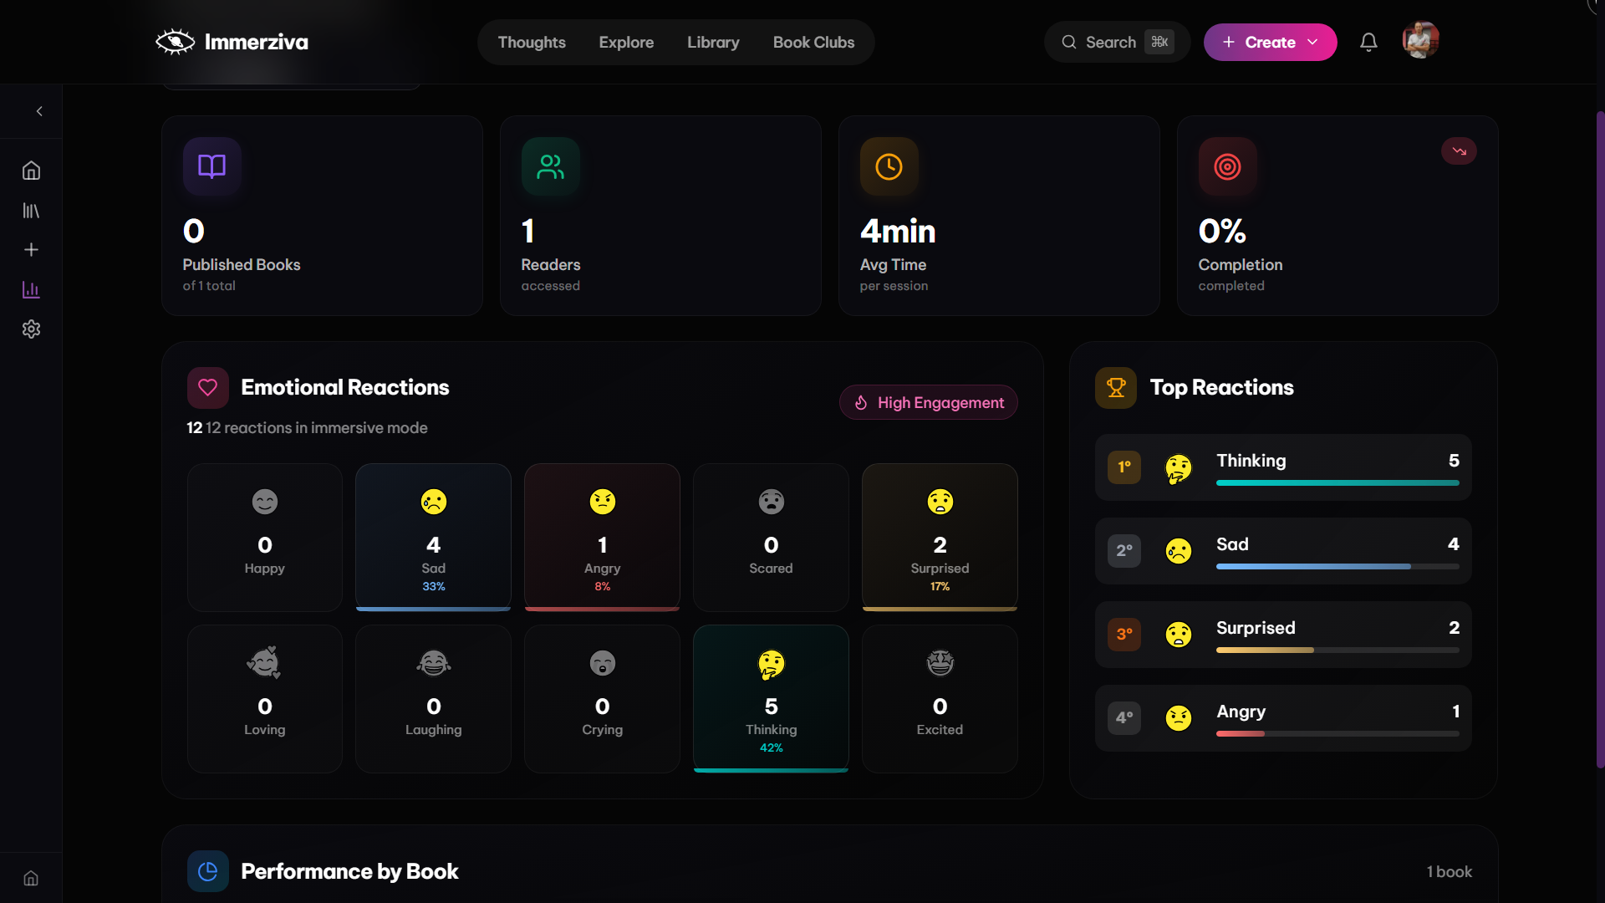Open the user avatar menu
The width and height of the screenshot is (1605, 903).
pos(1420,40)
